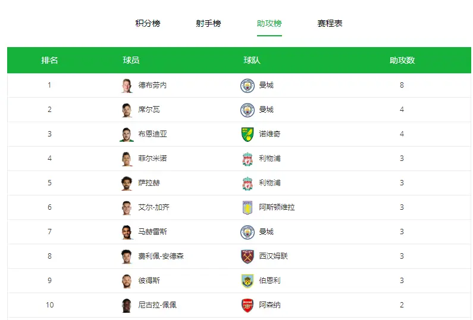473x320 pixels.
Task: Open player 萨拉赫's name link
Action: coord(149,183)
